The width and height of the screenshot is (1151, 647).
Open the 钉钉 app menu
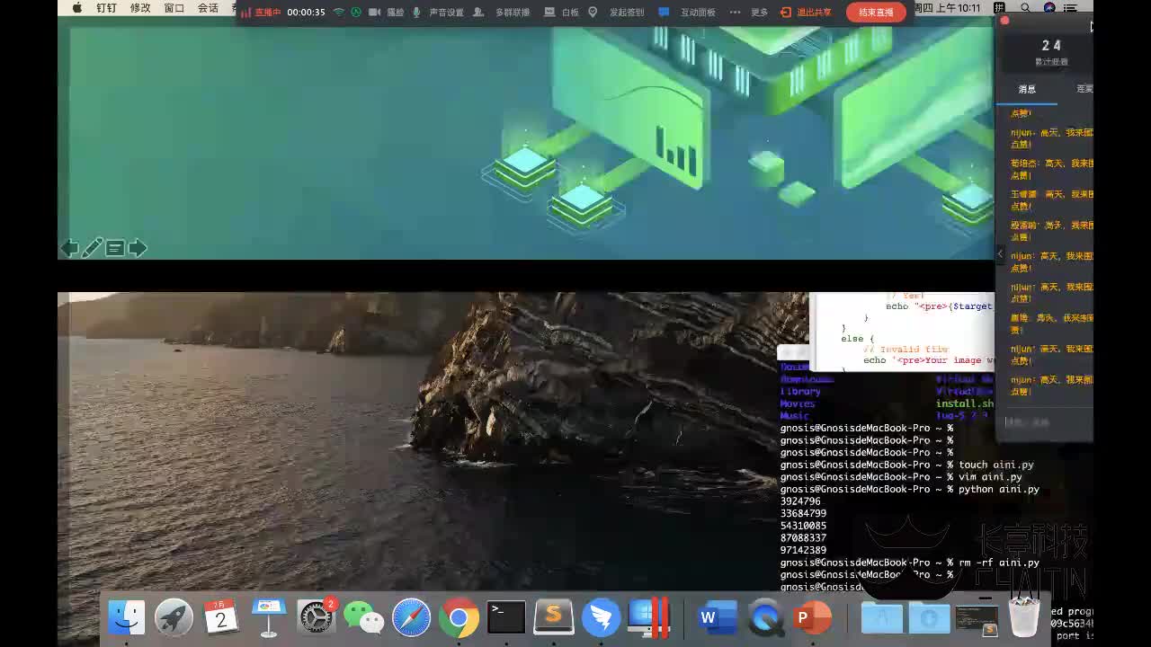click(107, 8)
